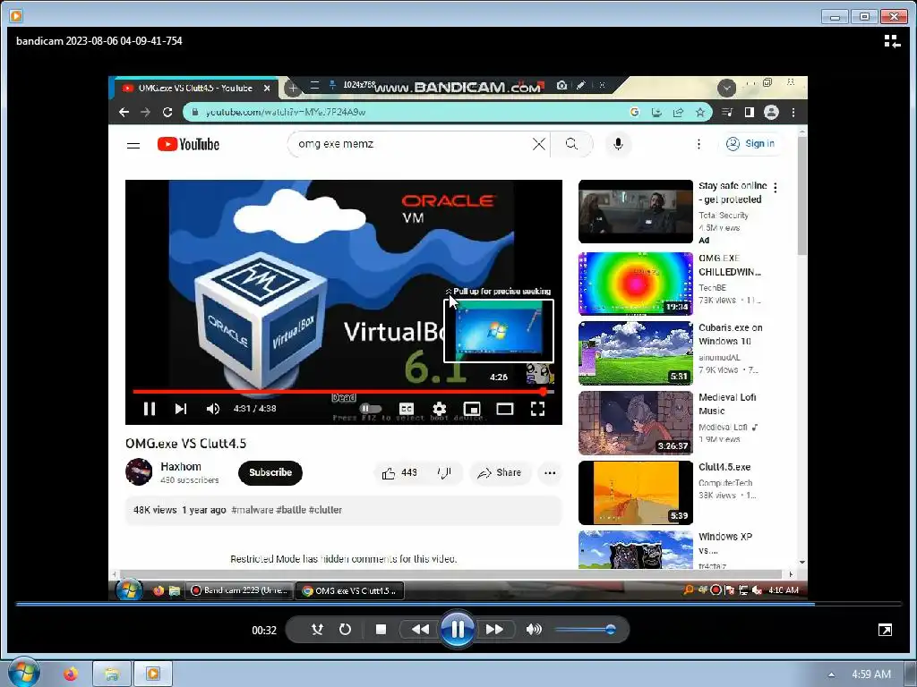Image resolution: width=917 pixels, height=687 pixels.
Task: Open File Explorer from the Windows taskbar
Action: point(112,674)
